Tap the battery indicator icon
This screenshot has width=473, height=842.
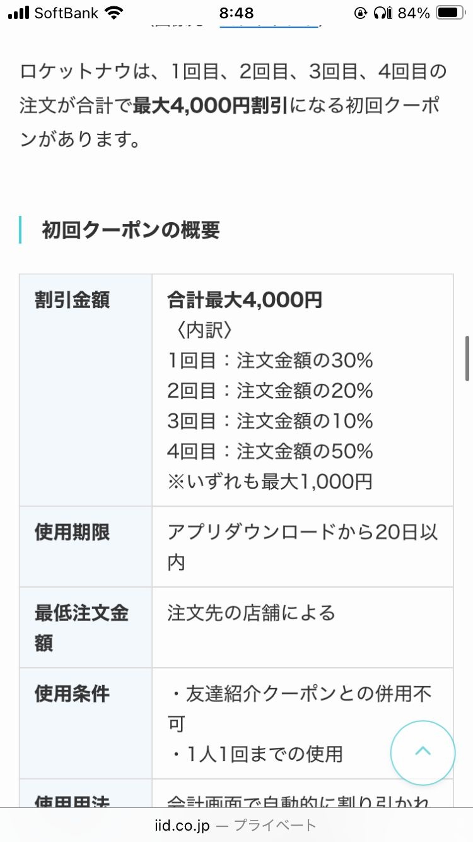450,13
